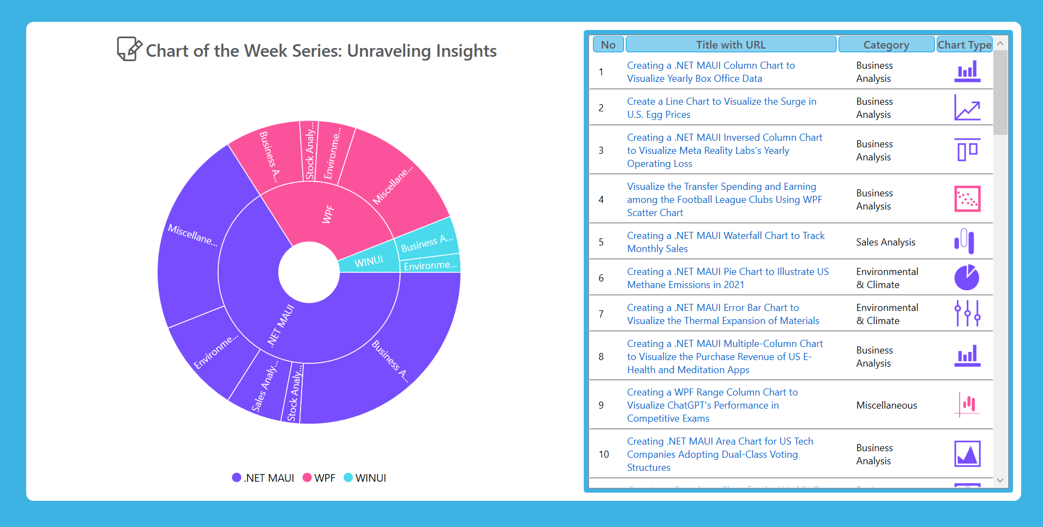
Task: Click the pie chart icon for Methane Emissions
Action: click(967, 278)
